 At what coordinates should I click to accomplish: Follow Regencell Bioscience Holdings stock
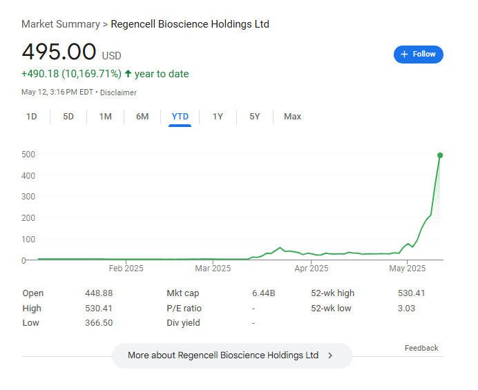click(x=419, y=55)
